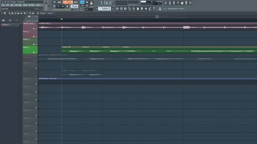
Task: Click the microphone one-click recording icon
Action: click(x=174, y=3)
